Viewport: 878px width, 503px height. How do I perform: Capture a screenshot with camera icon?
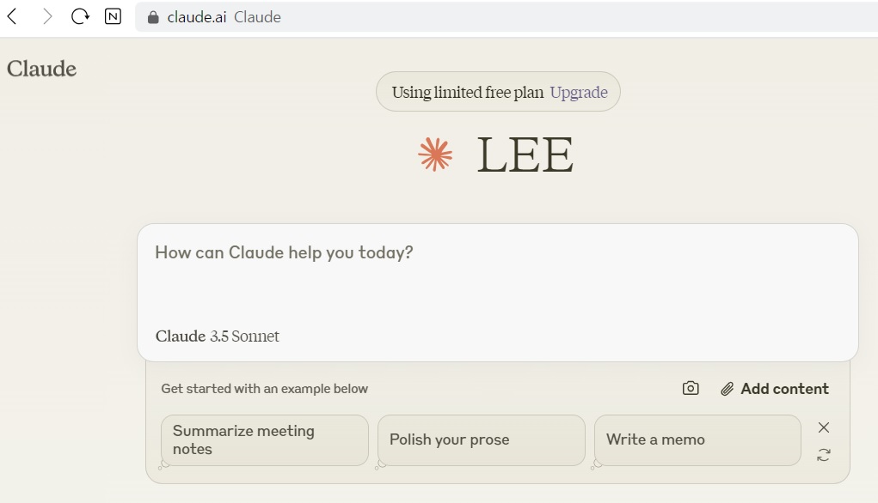pos(691,389)
